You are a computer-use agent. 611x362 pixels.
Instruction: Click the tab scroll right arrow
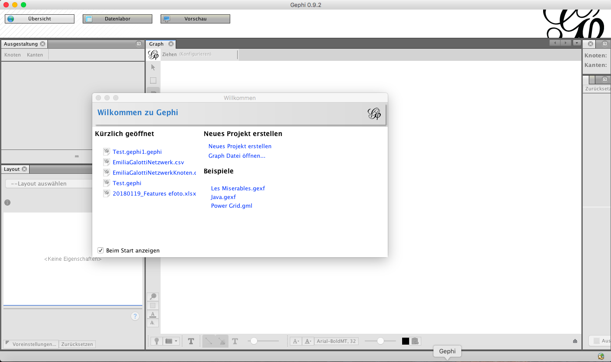(x=565, y=43)
